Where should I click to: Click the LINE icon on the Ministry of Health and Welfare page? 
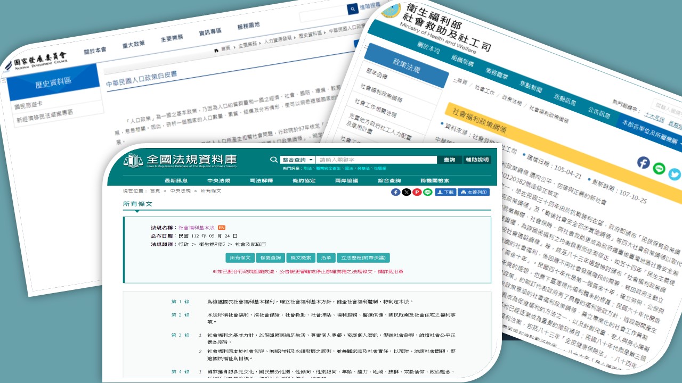[659, 169]
